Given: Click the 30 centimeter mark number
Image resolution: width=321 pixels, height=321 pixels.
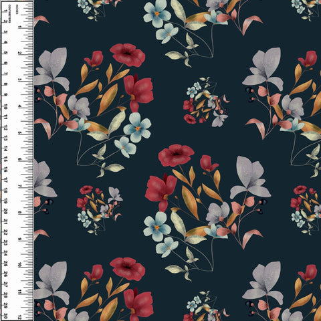Looking at the screenshot, I should point(5,316).
